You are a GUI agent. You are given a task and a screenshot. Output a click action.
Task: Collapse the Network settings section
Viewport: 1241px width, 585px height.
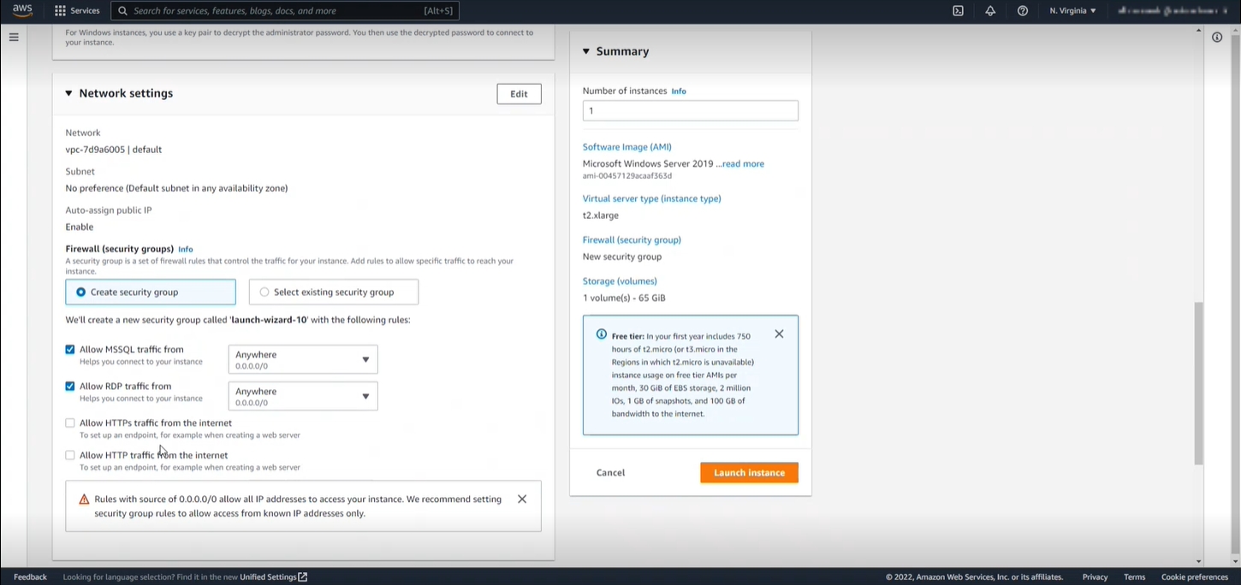point(68,93)
